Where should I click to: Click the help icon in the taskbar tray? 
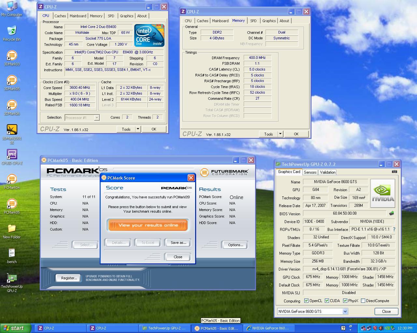pos(343,328)
